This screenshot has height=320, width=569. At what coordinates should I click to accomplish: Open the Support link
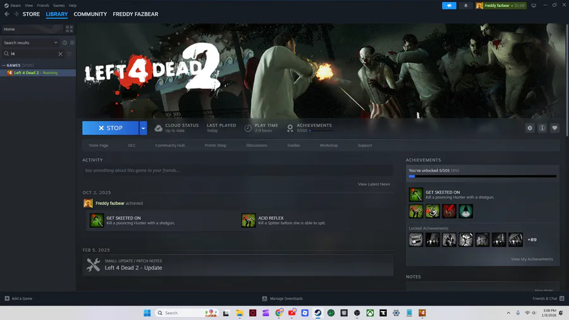365,145
